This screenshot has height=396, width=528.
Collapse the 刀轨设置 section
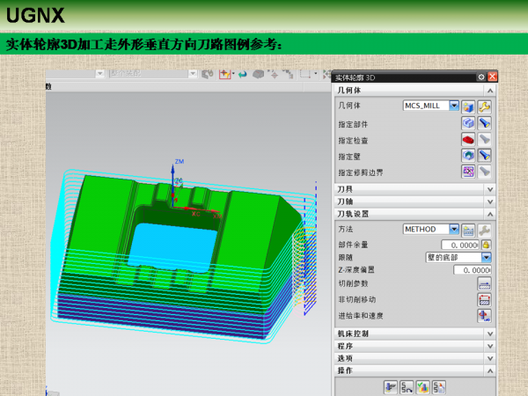[490, 214]
